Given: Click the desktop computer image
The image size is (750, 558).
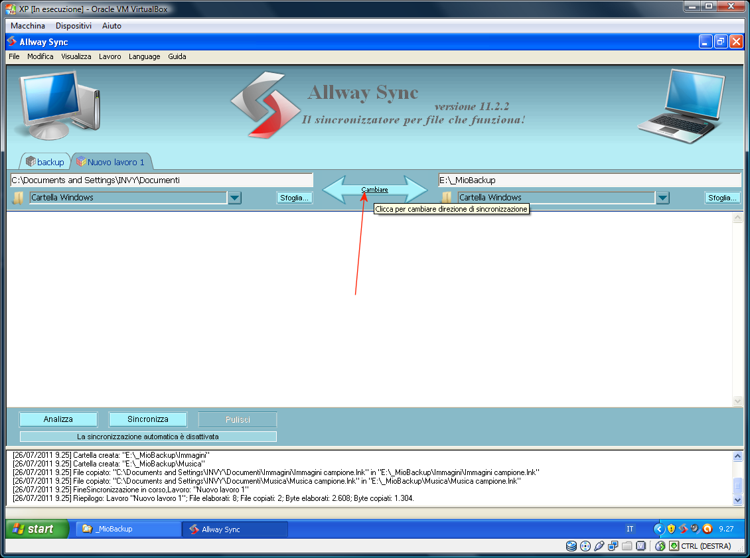Looking at the screenshot, I should pos(60,105).
